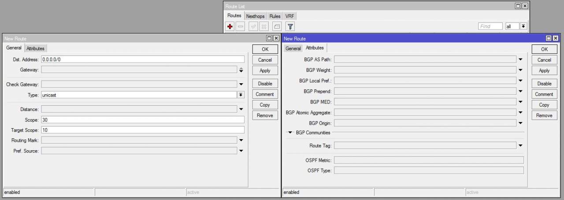The width and height of the screenshot is (564, 200).
Task: Select Attributes tab in left New Route window
Action: (35, 48)
